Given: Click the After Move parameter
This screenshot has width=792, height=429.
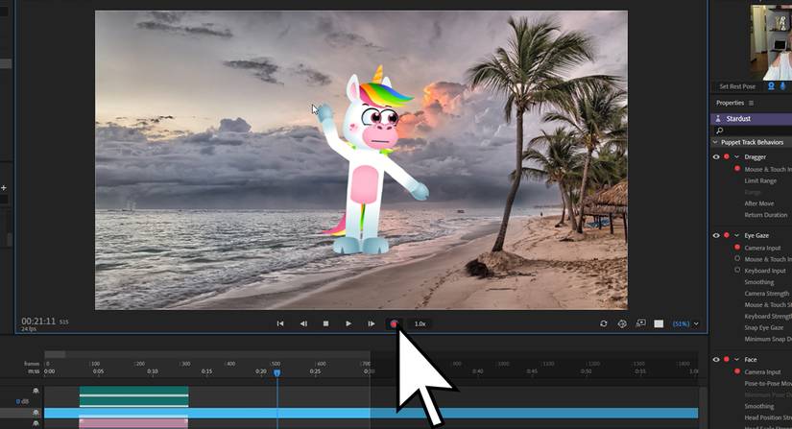Looking at the screenshot, I should (759, 203).
